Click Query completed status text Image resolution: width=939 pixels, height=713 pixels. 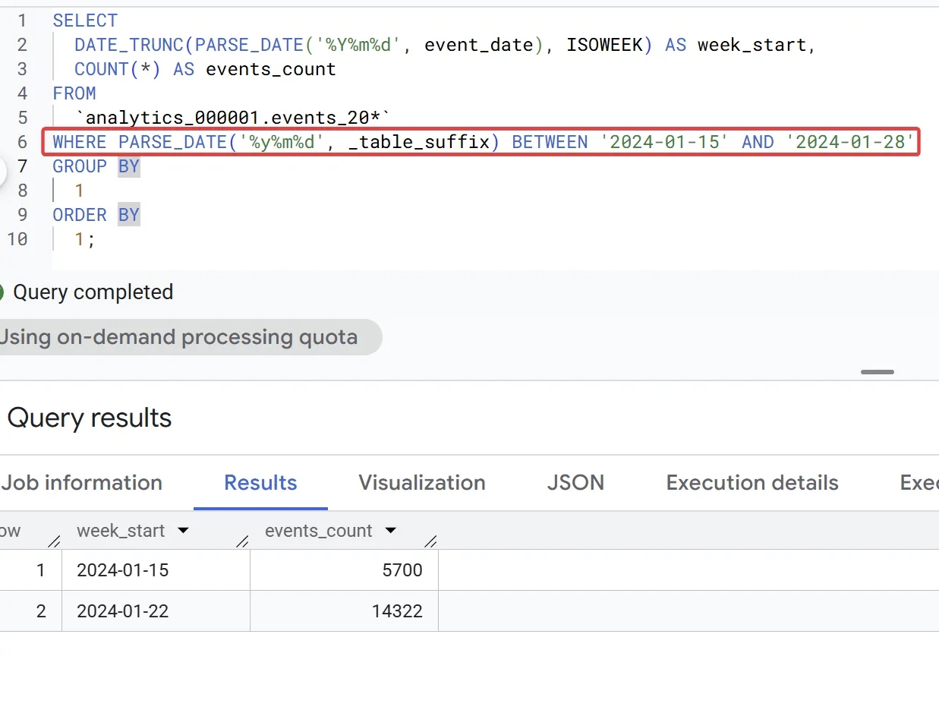(x=93, y=292)
